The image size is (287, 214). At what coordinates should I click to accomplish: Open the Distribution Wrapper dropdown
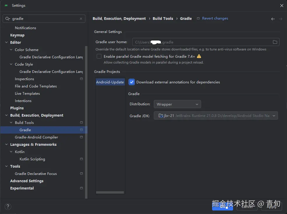click(177, 104)
